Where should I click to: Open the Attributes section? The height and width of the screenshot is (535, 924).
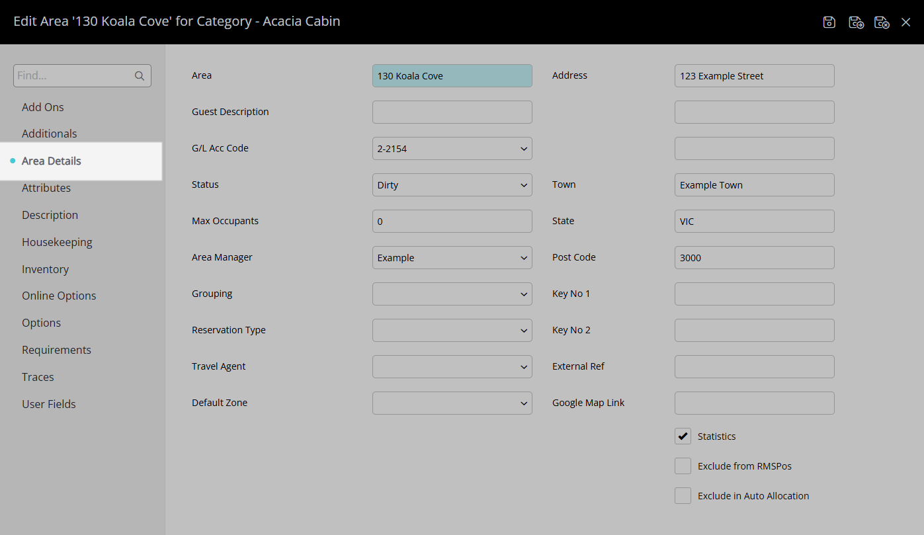point(46,188)
